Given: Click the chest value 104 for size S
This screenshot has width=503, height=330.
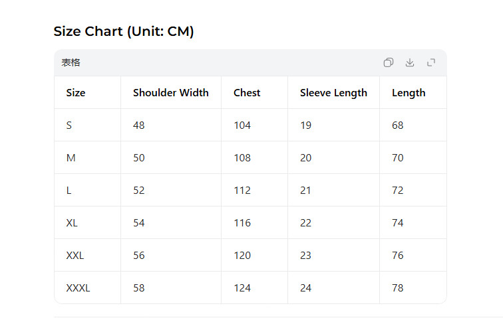Looking at the screenshot, I should tap(242, 125).
